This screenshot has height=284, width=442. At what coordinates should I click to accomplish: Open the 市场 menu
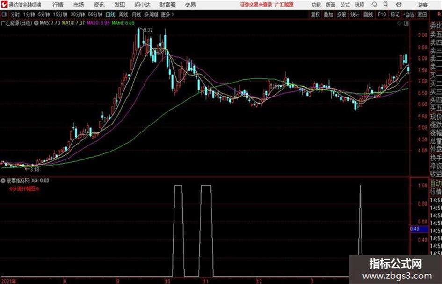[79, 5]
